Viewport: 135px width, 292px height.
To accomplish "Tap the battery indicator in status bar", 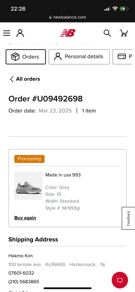I will 124,8.
